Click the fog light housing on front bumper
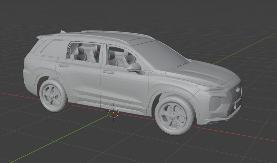Screen dimensions: 277x163 click(215, 104)
